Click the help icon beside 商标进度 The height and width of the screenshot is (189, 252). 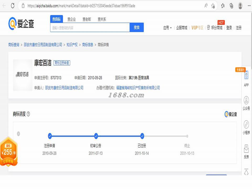[x=28, y=114]
